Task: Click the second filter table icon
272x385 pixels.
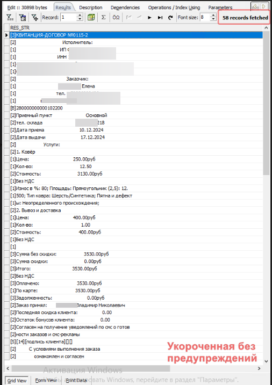Action: coord(23,17)
